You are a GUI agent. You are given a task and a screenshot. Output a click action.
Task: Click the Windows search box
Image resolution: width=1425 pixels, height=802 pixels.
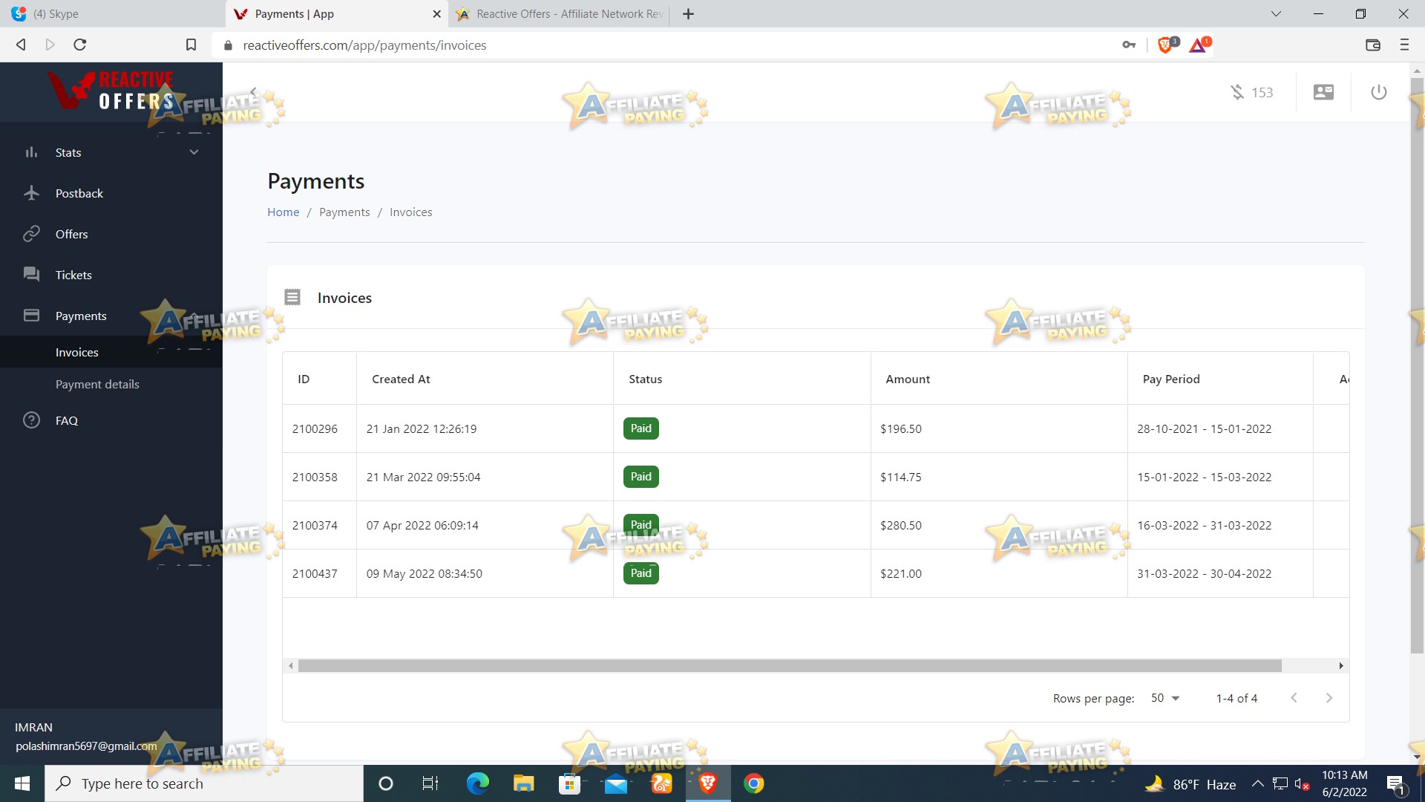[204, 783]
